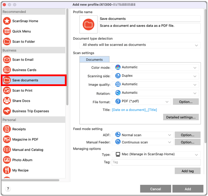Open the Scanning side dropdown chevron

(195, 76)
